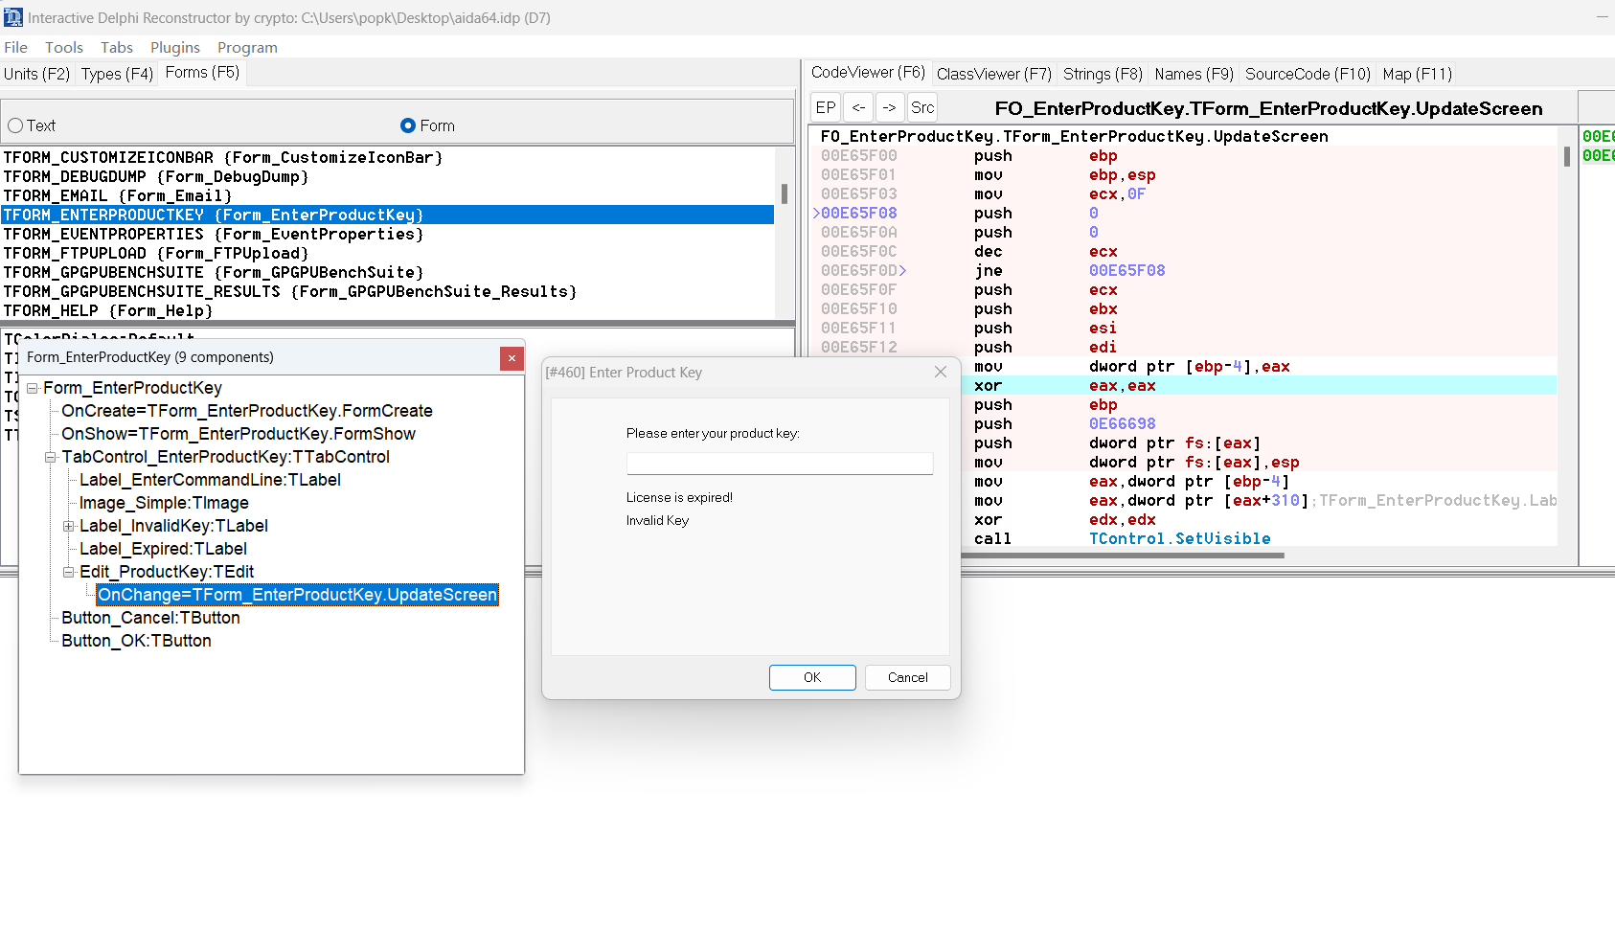Select Image_Simple:TImage tree item
The image size is (1615, 931).
coord(164,503)
